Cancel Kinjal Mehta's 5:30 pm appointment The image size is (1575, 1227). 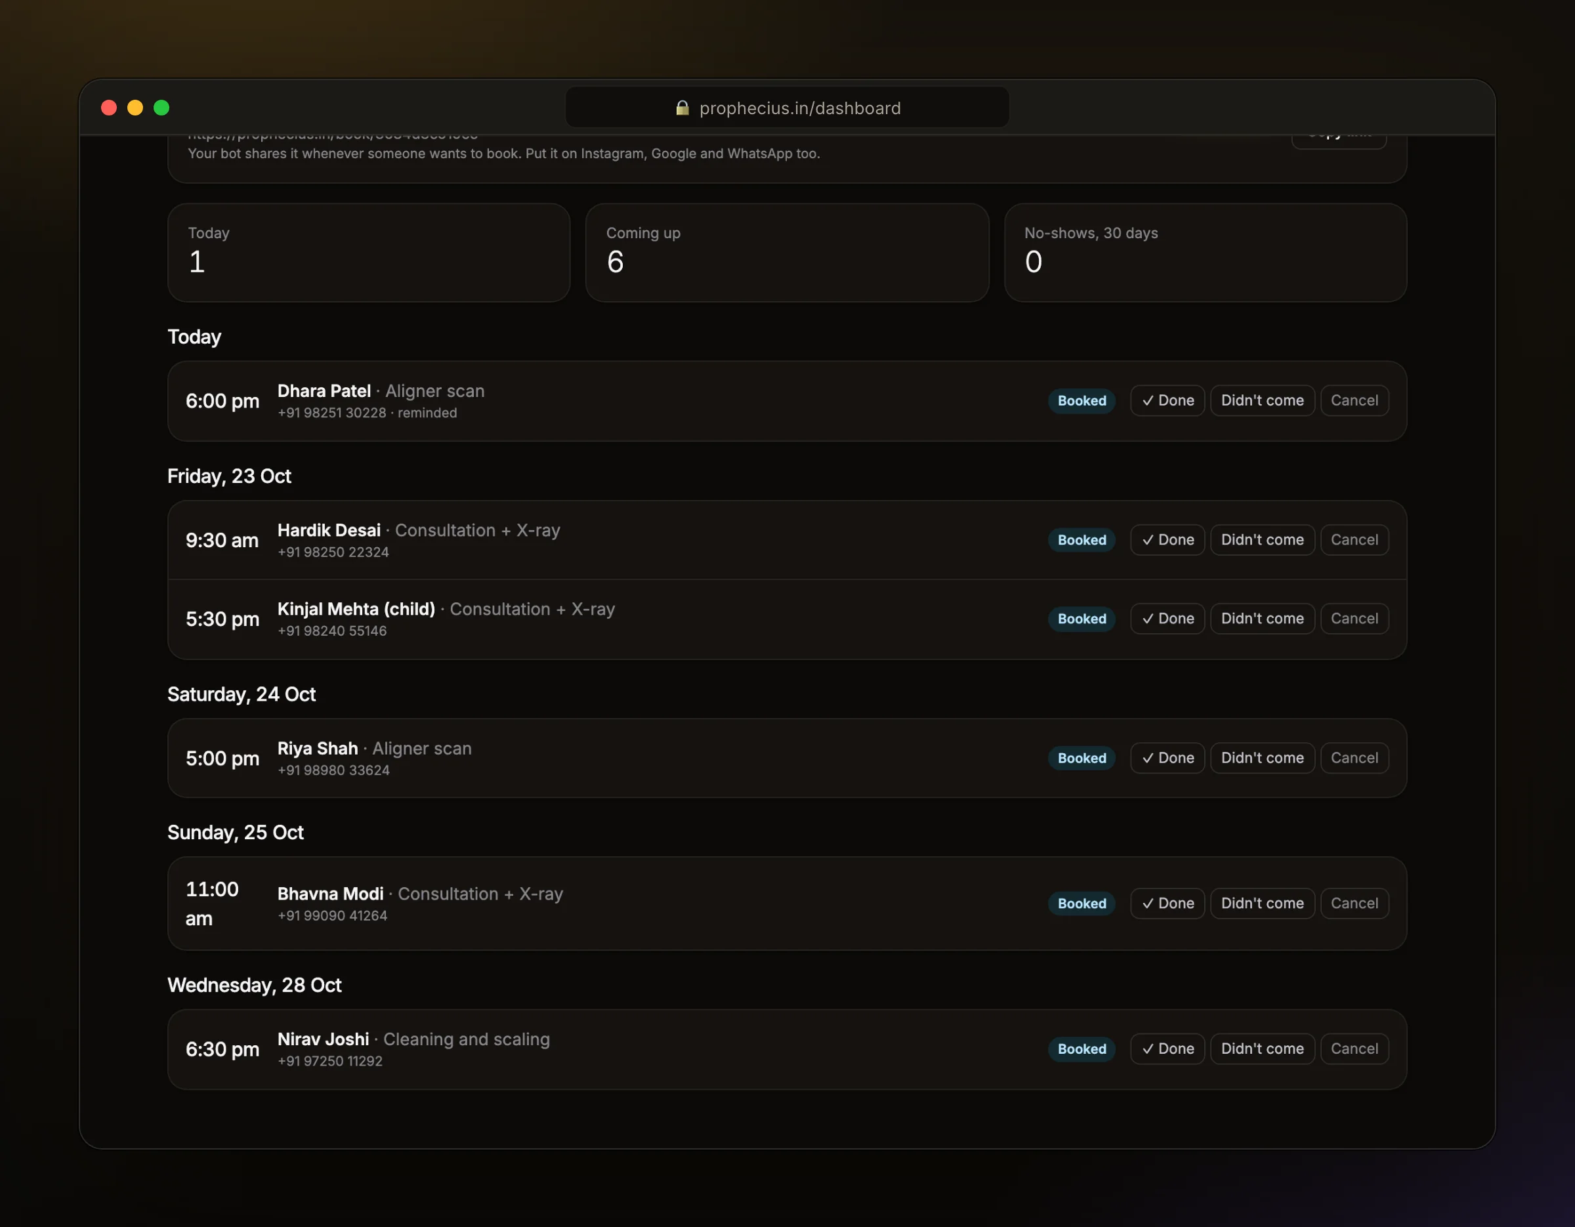pyautogui.click(x=1354, y=619)
